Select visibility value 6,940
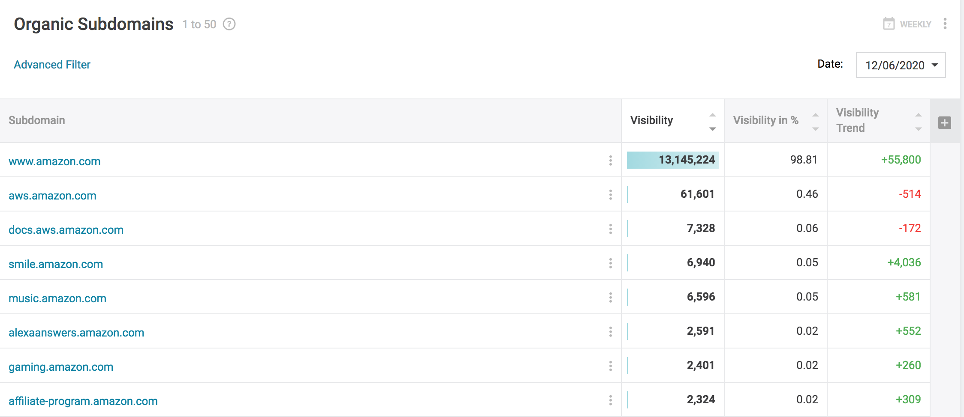The image size is (964, 417). point(701,262)
